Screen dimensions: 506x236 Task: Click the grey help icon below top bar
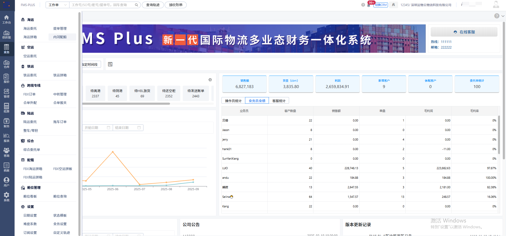(497, 16)
